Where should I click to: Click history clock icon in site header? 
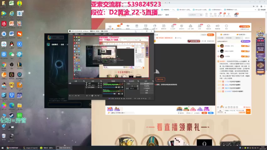tap(206, 14)
